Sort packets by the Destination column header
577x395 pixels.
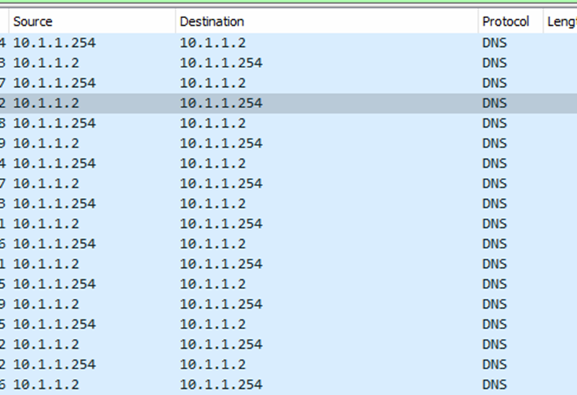click(x=212, y=22)
